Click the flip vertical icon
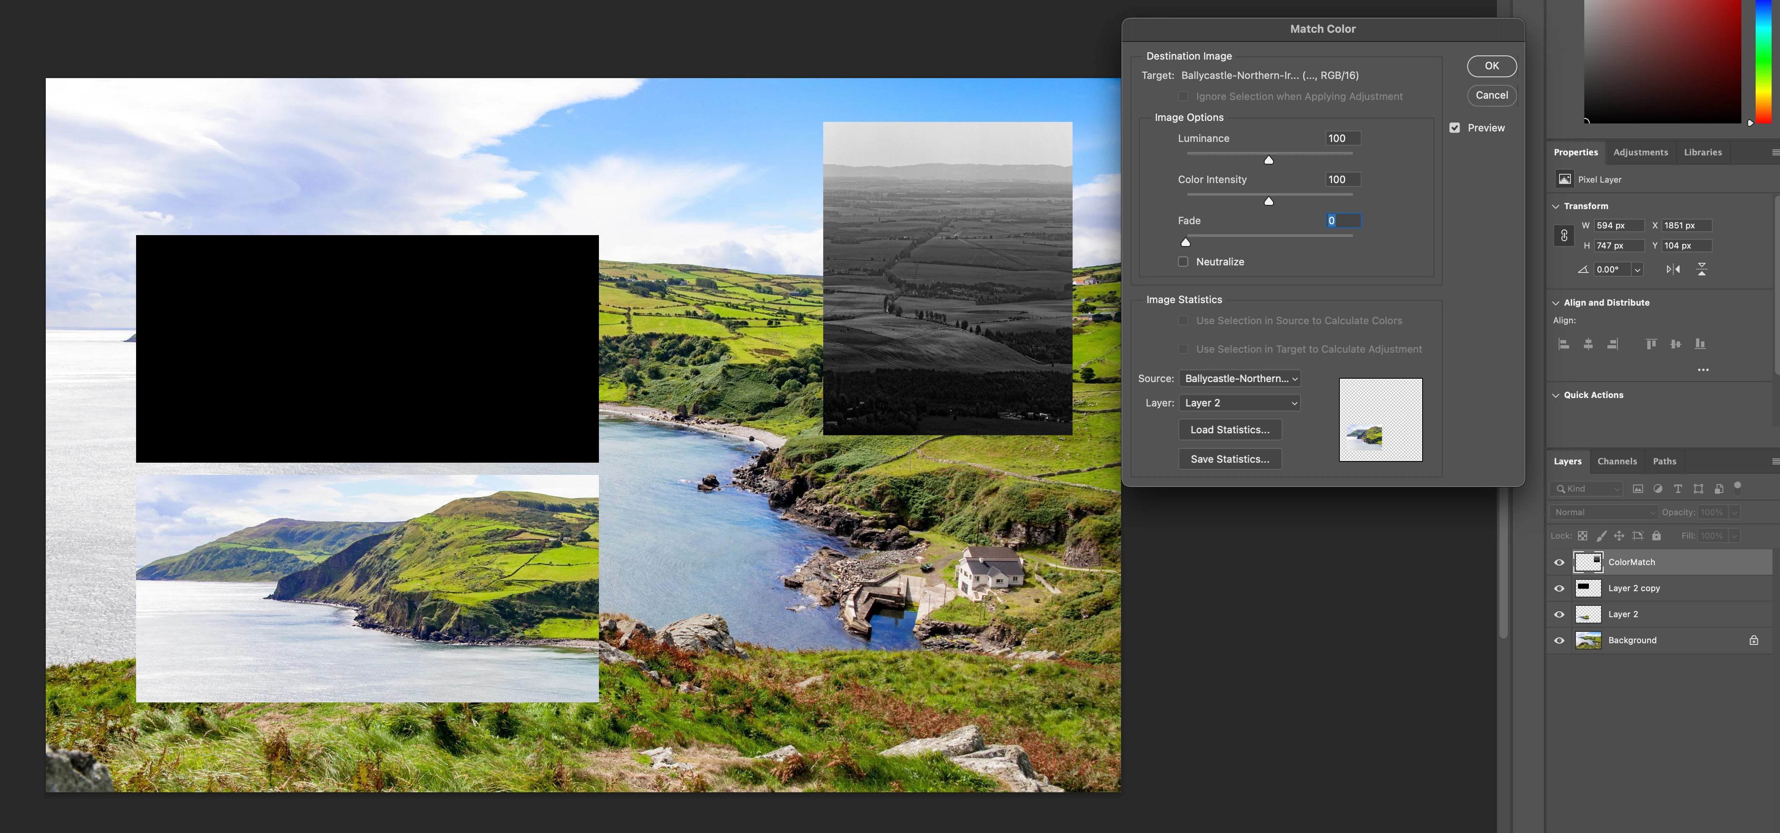Viewport: 1780px width, 833px height. pos(1701,270)
